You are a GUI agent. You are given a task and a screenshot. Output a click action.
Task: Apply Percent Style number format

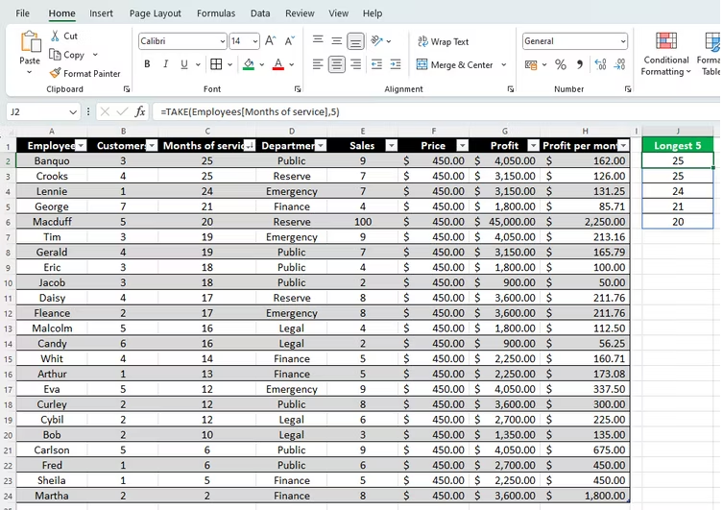point(560,64)
